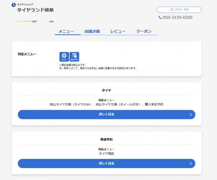Click the phone handset icon
Screen dimensions: 217x180
(160, 18)
